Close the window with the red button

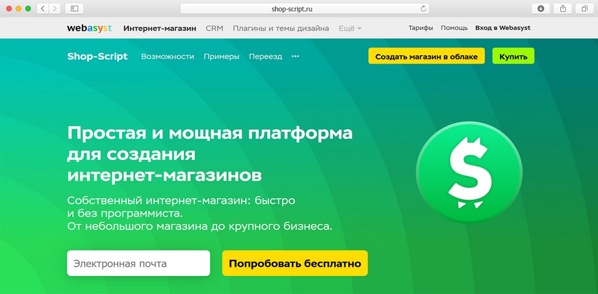(9, 9)
